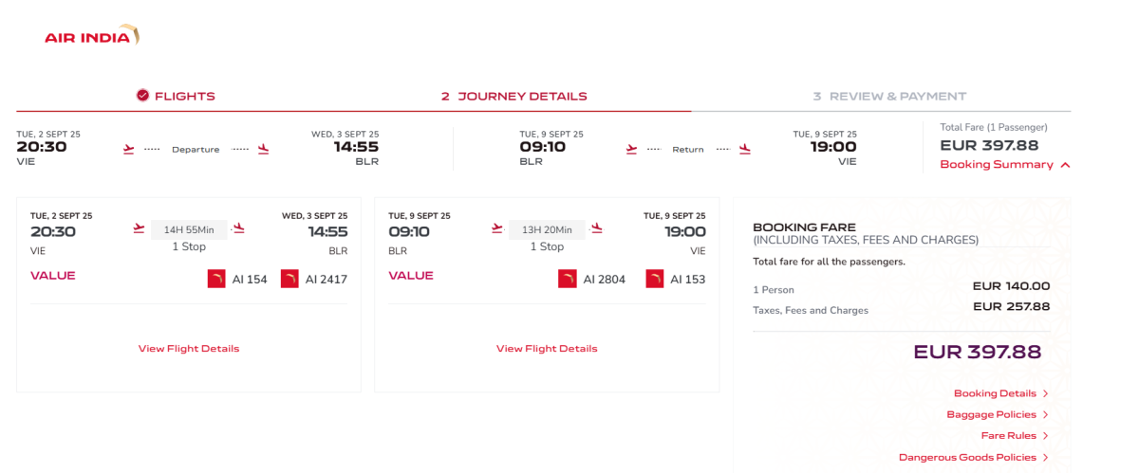
Task: View Flight Details for VIE to BLR
Action: (x=189, y=349)
